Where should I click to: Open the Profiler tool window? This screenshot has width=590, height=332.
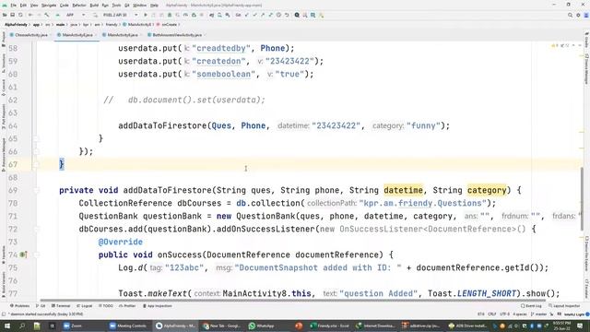click(x=127, y=306)
